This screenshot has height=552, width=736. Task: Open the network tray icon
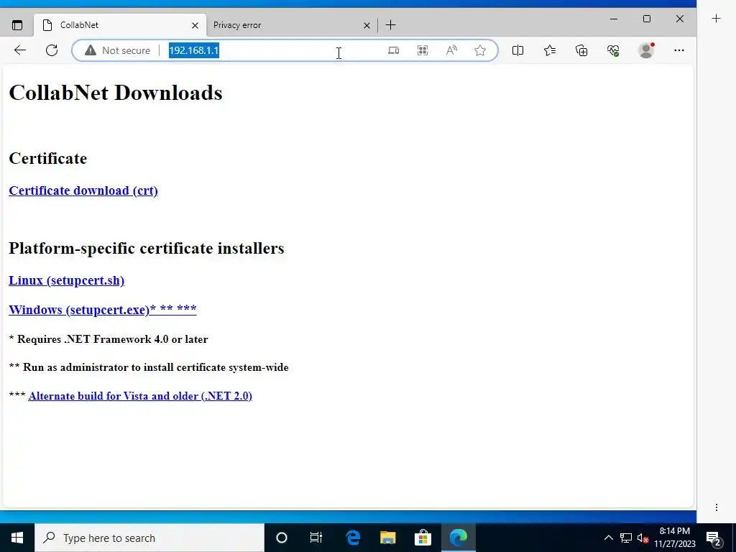pos(626,538)
